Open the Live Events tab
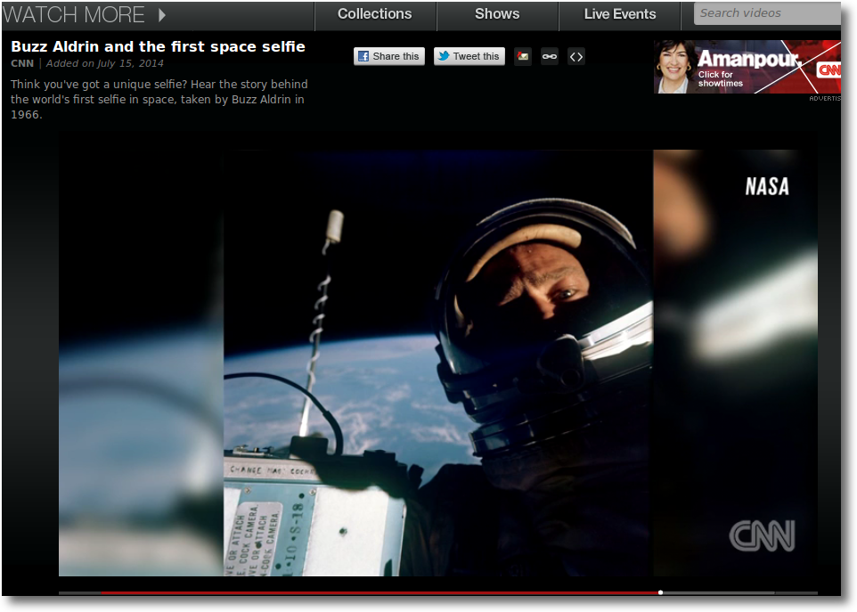 tap(620, 15)
